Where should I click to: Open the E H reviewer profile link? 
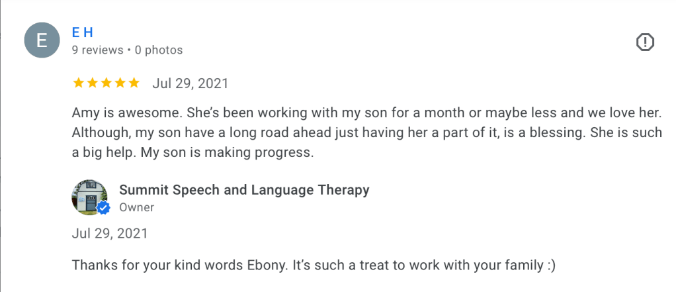click(x=82, y=32)
